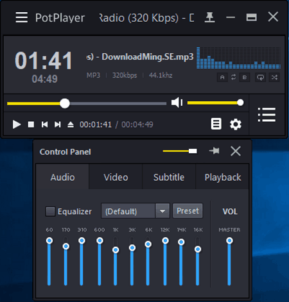
Task: Click the 00:01:41 current time text
Action: (96, 124)
